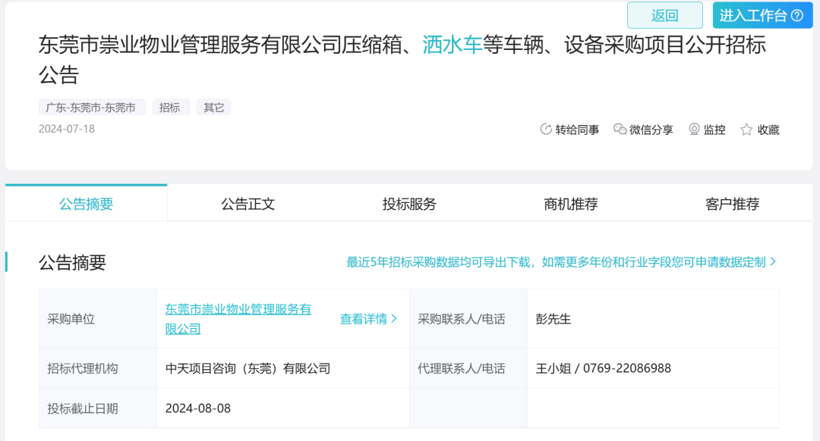
Task: Click the 广东-东莞市-东莞市 tag
Action: (x=91, y=108)
